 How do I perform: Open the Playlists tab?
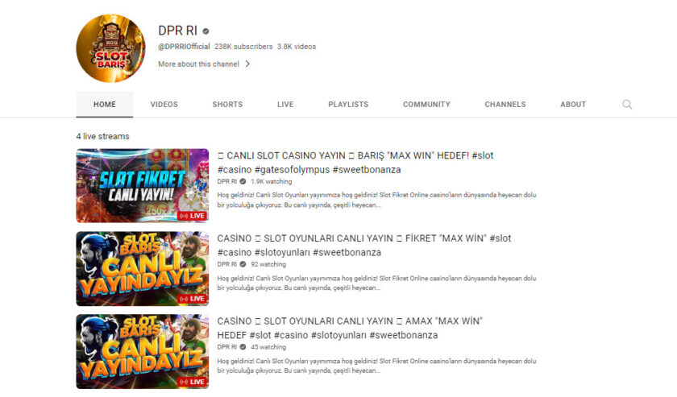[x=348, y=105]
